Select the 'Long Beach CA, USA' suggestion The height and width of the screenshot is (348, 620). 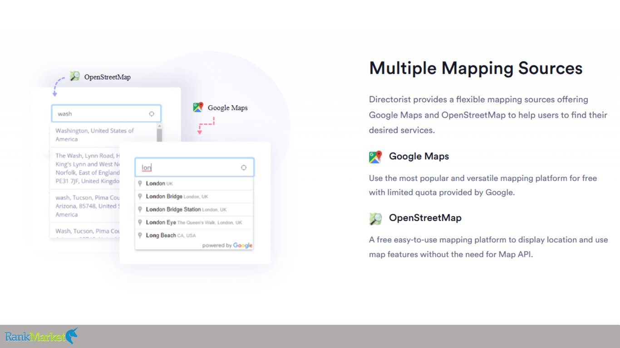click(x=194, y=235)
